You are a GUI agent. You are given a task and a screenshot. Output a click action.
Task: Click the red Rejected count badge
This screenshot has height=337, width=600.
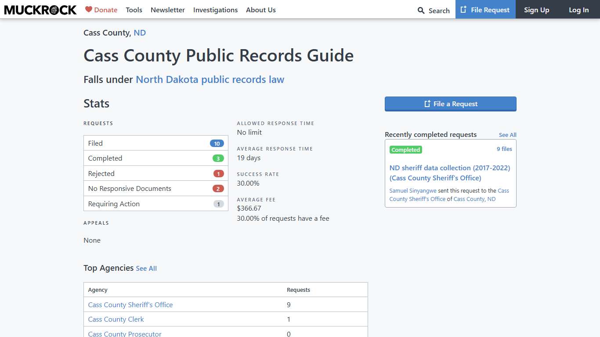pos(218,173)
